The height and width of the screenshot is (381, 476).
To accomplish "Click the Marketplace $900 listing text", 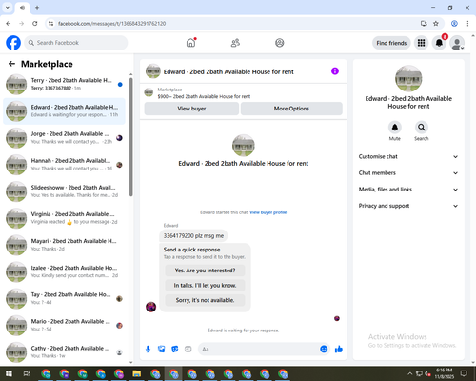I will click(x=204, y=96).
